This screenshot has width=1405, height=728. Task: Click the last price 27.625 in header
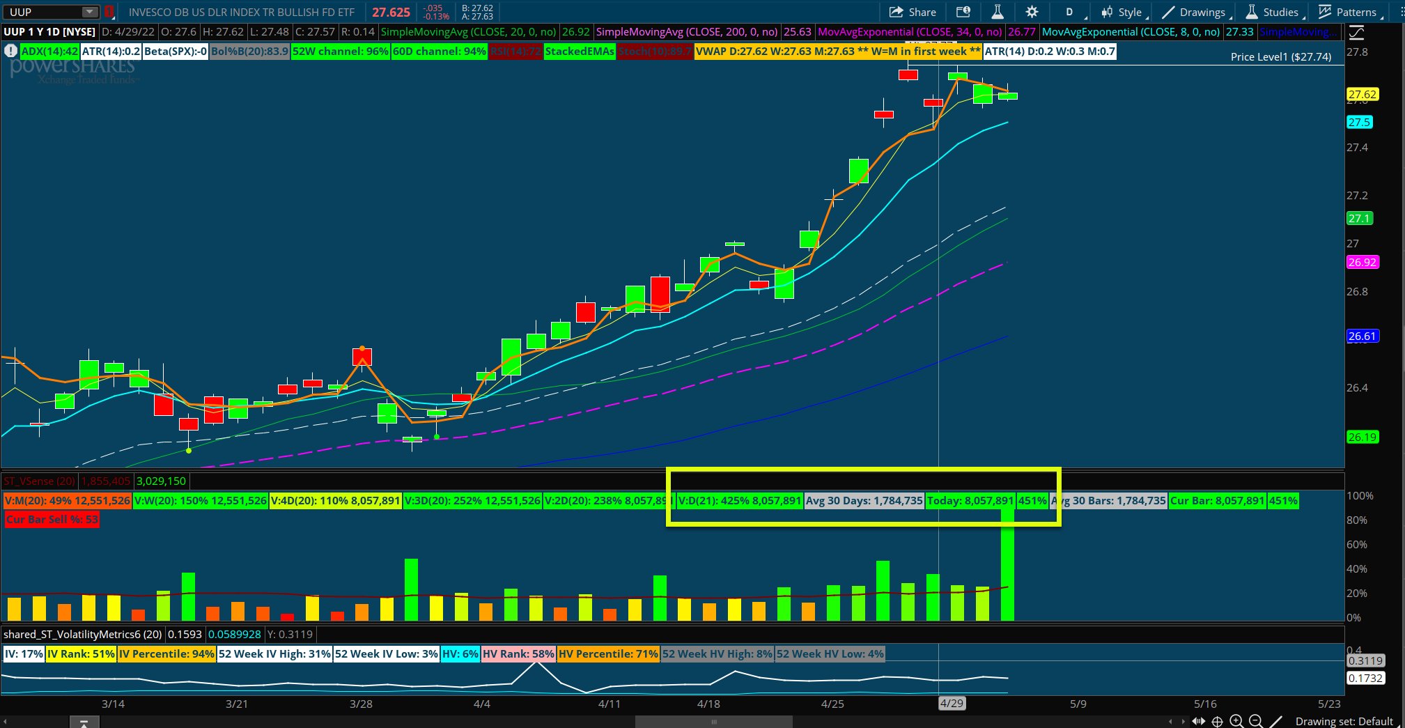point(391,12)
